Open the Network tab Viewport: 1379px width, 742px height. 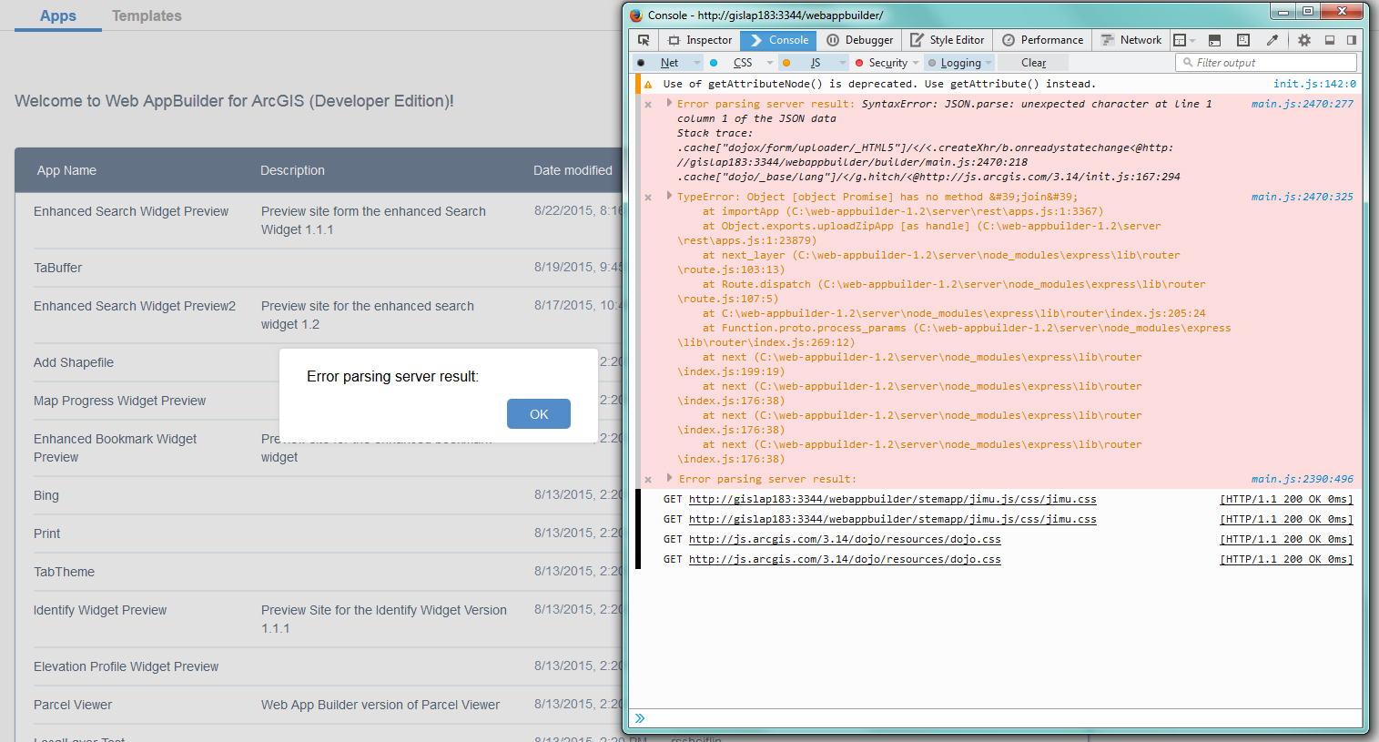tap(1131, 40)
